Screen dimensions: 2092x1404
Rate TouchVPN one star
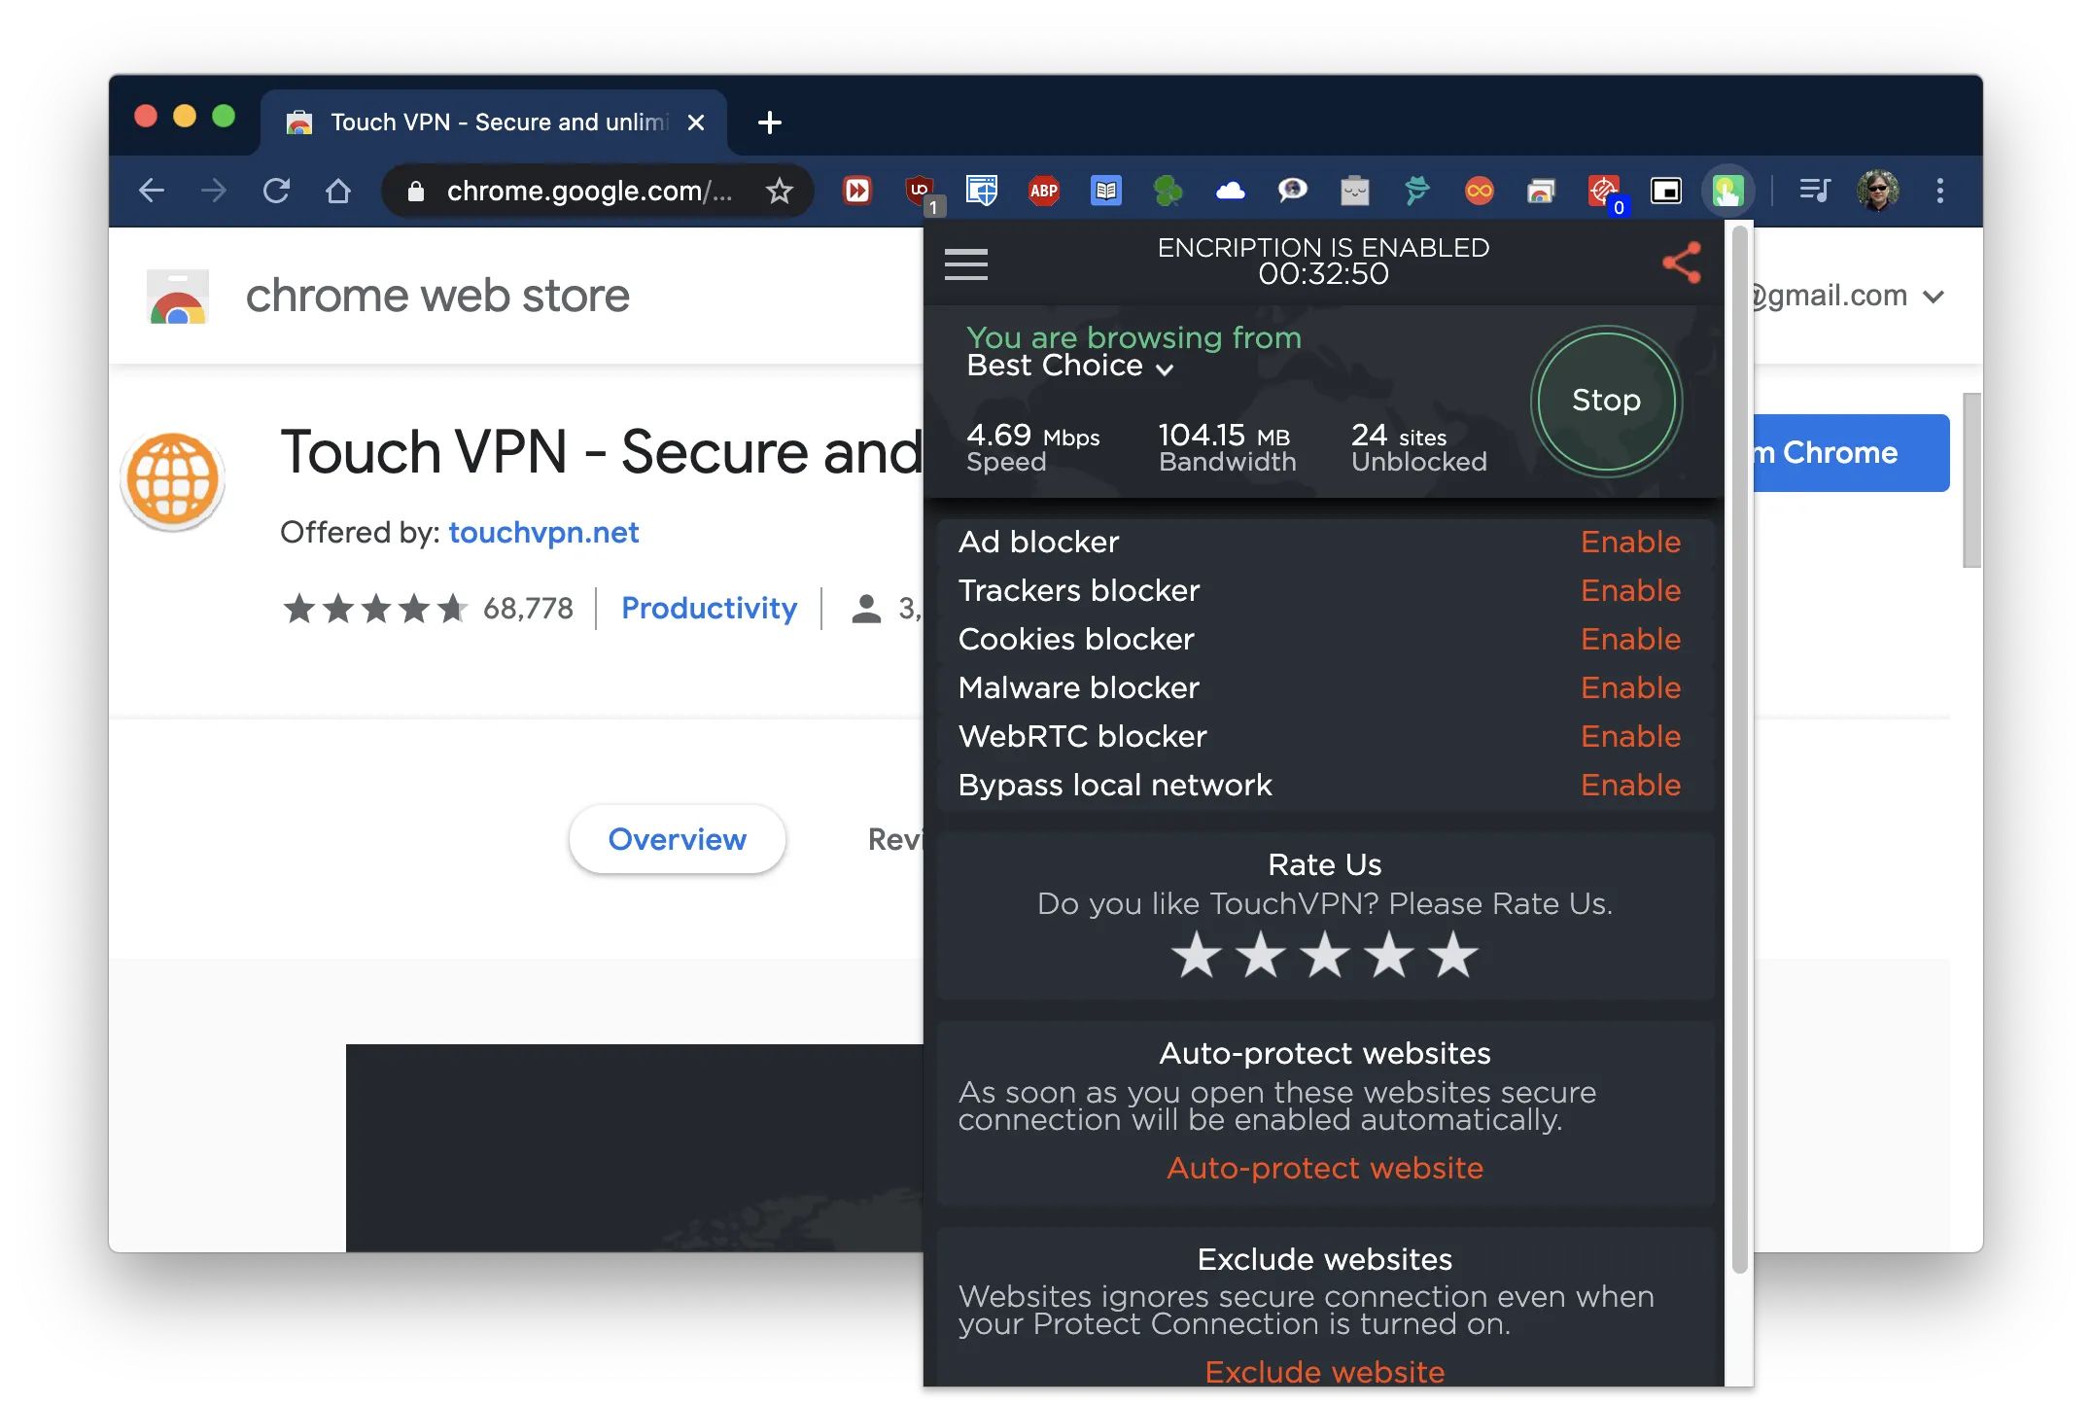click(x=1196, y=954)
